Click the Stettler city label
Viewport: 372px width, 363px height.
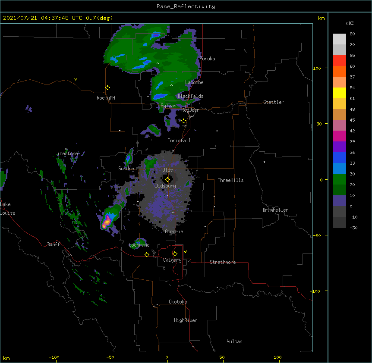point(274,102)
